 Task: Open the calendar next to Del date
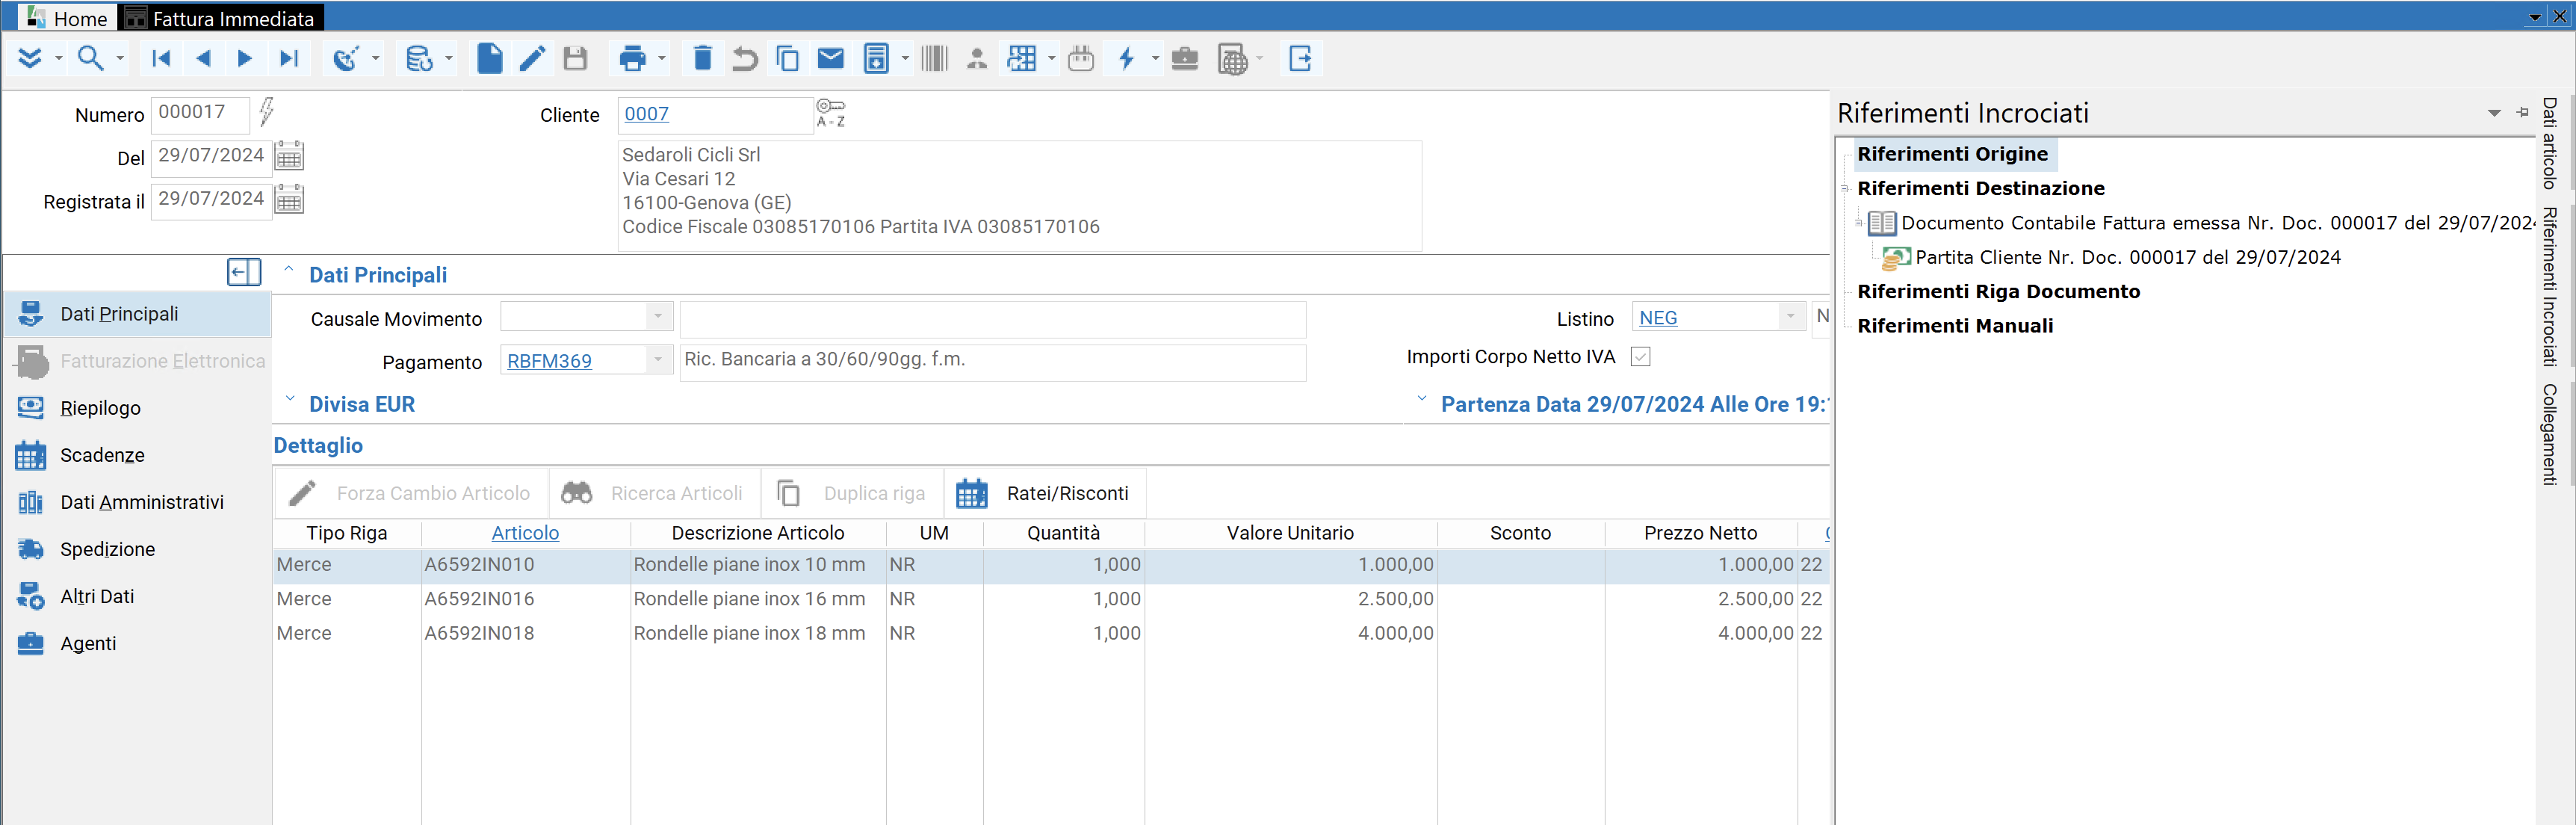289,156
